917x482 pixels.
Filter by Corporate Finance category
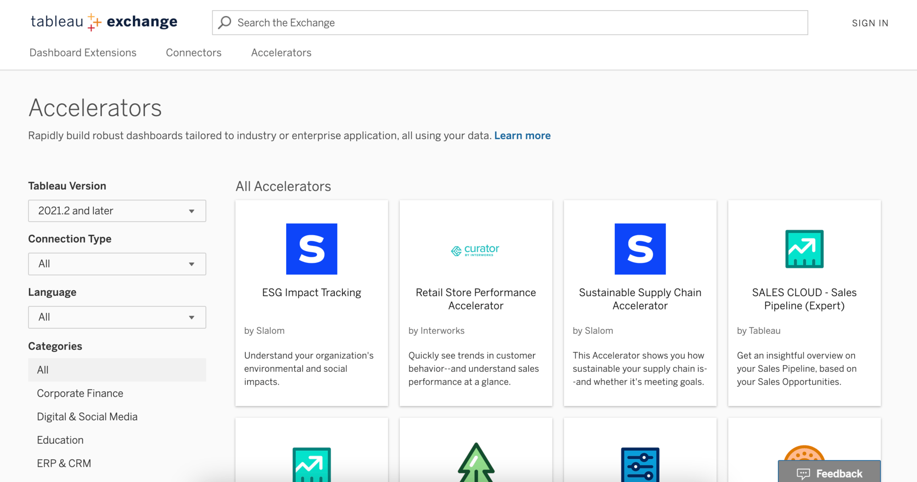(x=80, y=393)
